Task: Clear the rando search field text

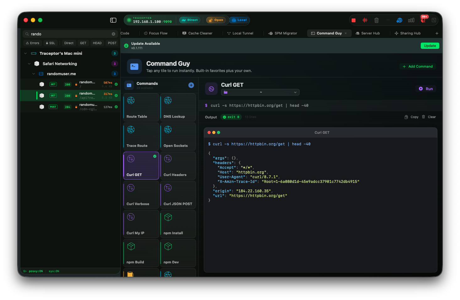Action: 114,34
